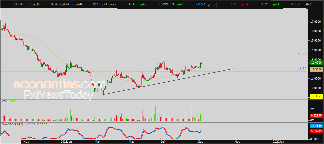The width and height of the screenshot is (324, 144).
Task: Click the الحجم volume value 829,630
Action: coord(100,4)
